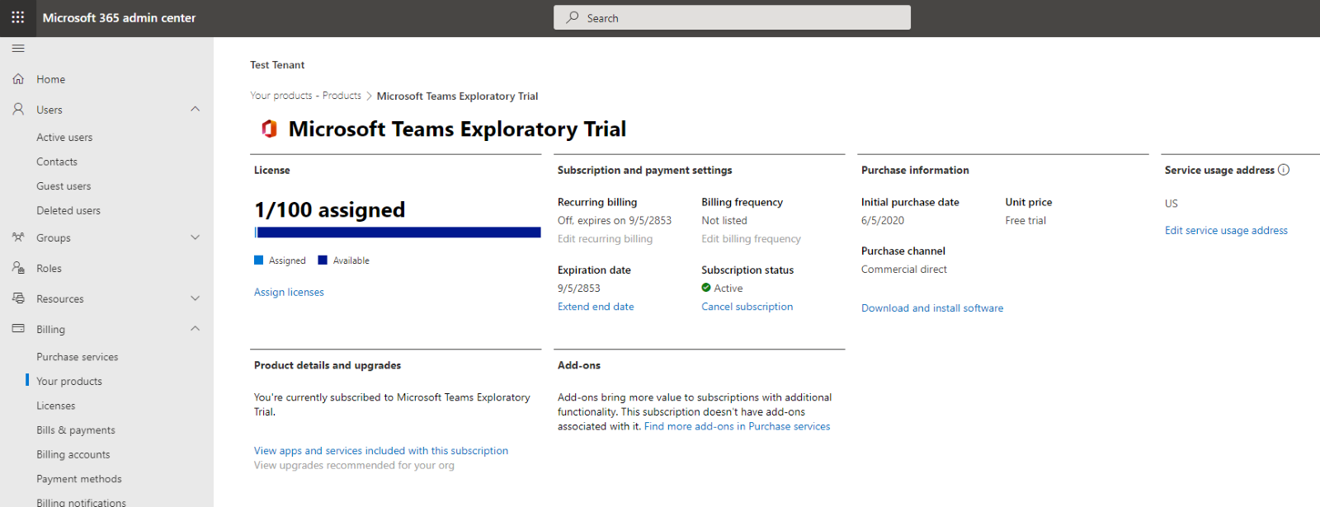Image resolution: width=1320 pixels, height=507 pixels.
Task: Click the Office product logo icon
Action: (269, 129)
